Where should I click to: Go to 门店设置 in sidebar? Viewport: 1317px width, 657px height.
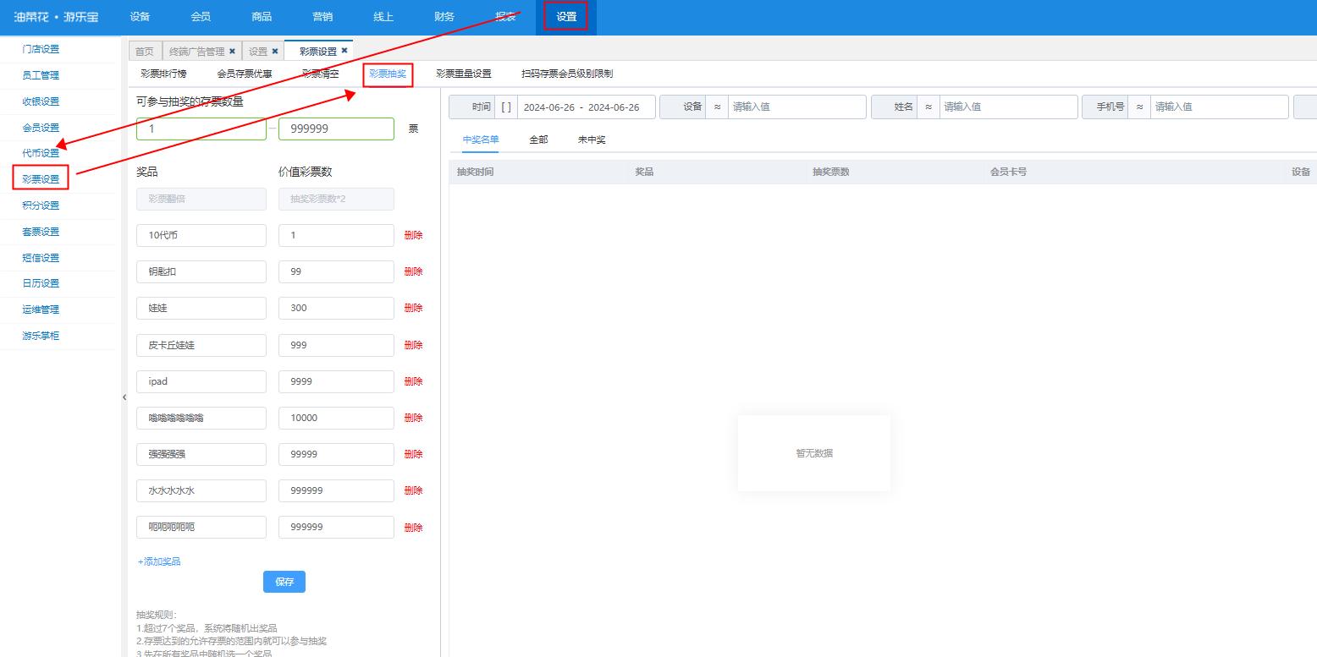(41, 49)
